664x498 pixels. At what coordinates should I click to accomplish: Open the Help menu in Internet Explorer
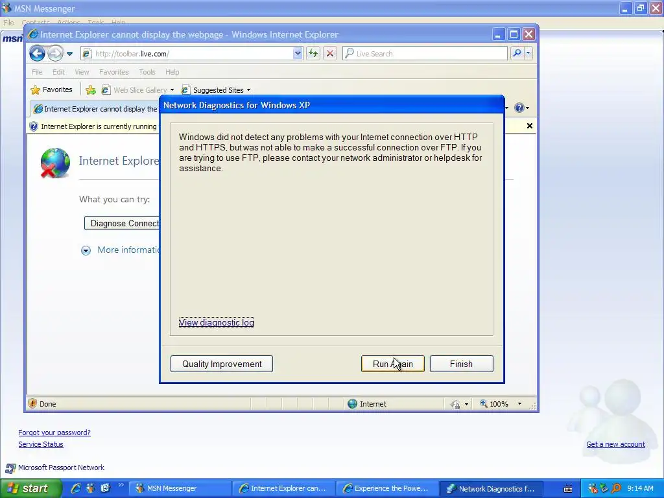coord(172,72)
